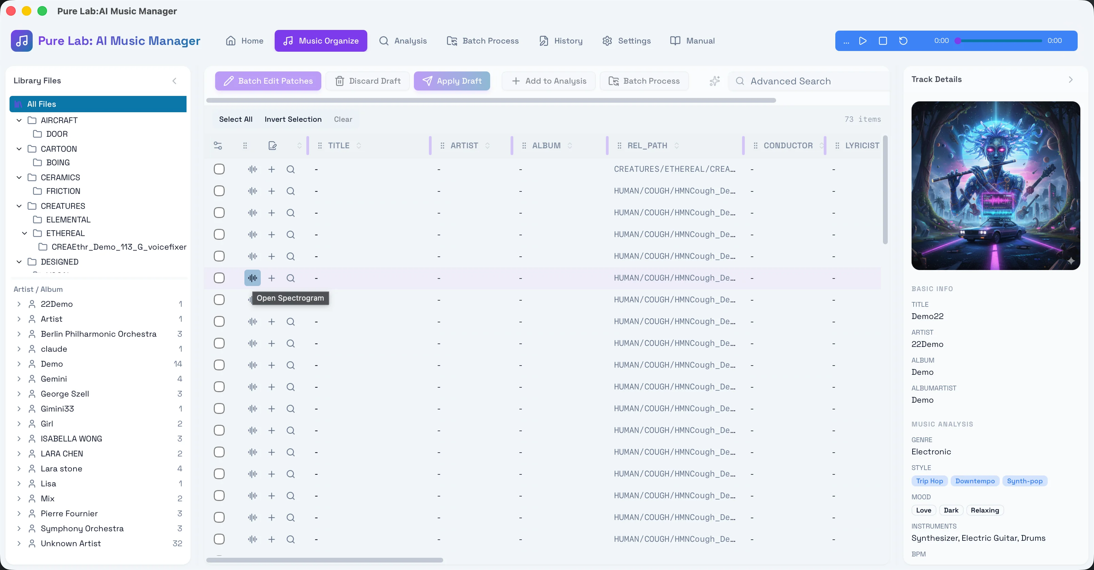The width and height of the screenshot is (1094, 570).
Task: Click the waveform icon in the last table row
Action: (253, 539)
